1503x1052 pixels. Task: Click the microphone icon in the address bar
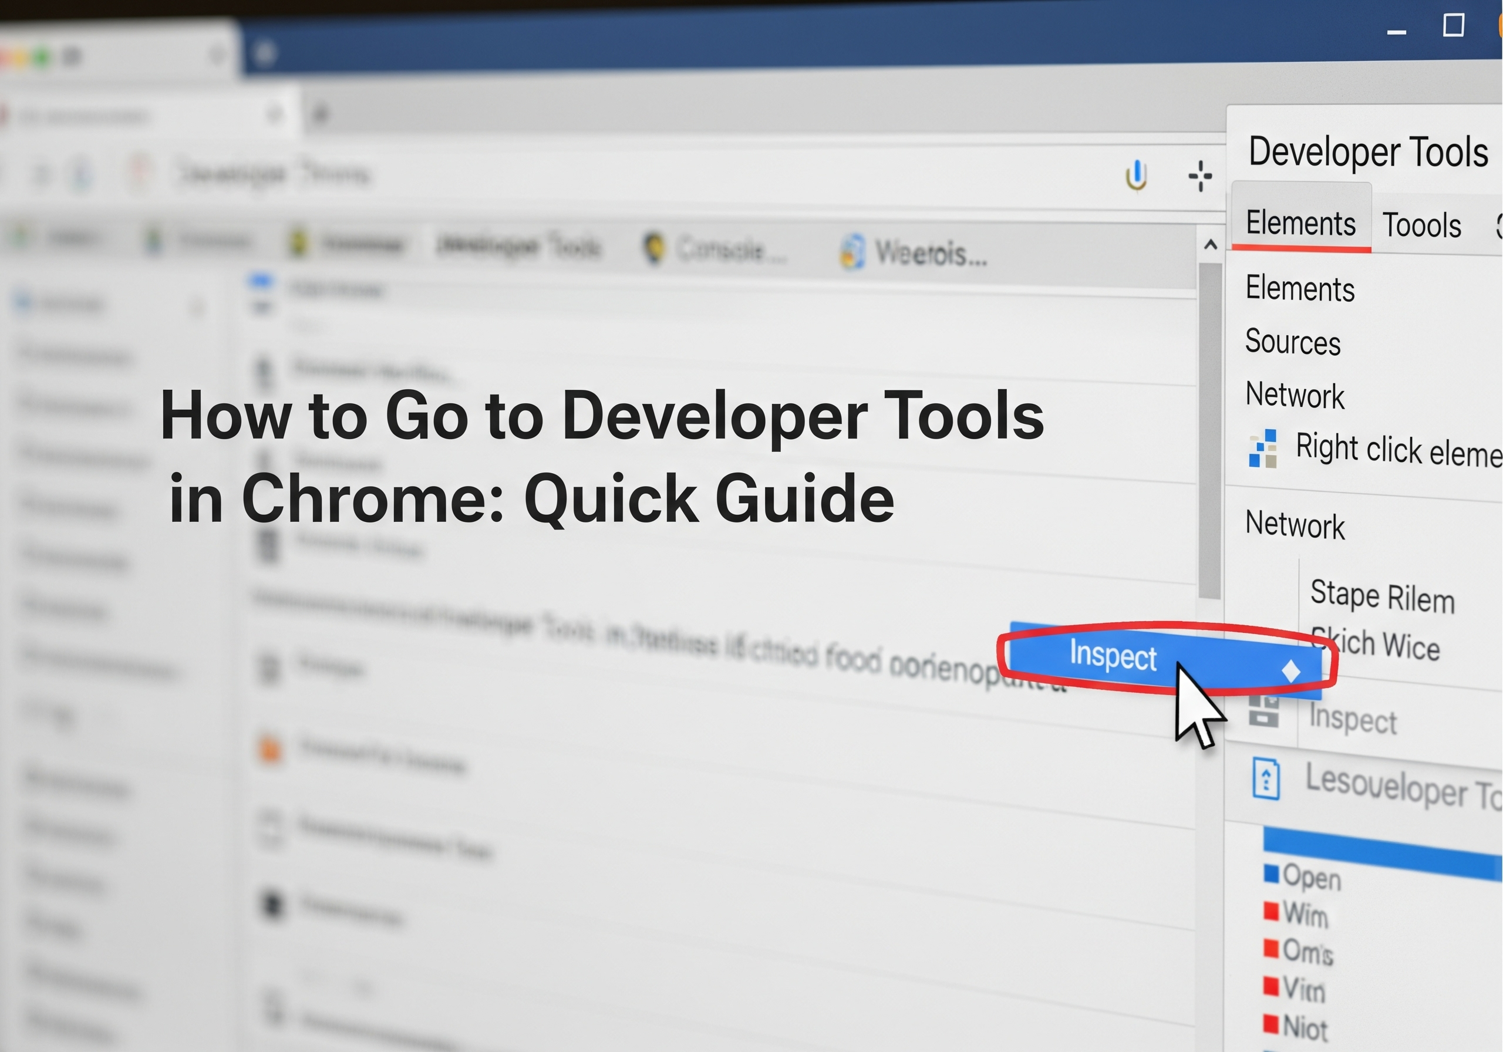pos(1137,176)
